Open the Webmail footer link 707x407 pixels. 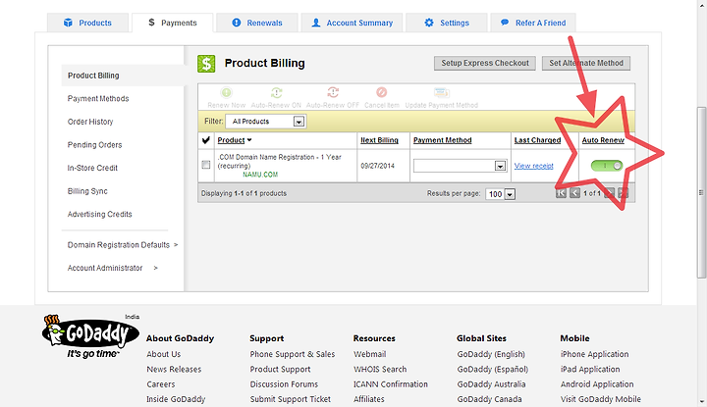pos(370,354)
